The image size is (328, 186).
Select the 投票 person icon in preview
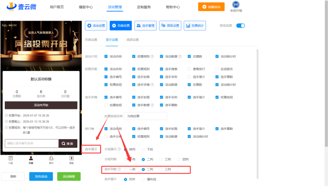click(x=31, y=158)
